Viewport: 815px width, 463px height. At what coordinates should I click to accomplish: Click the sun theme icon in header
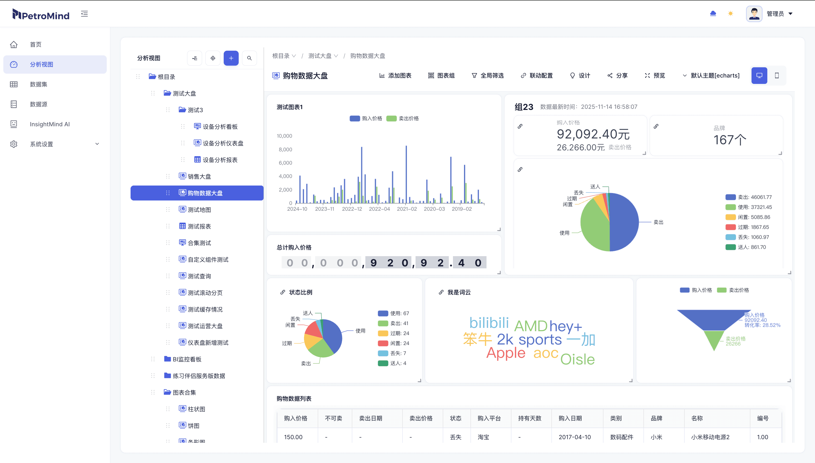pos(731,14)
